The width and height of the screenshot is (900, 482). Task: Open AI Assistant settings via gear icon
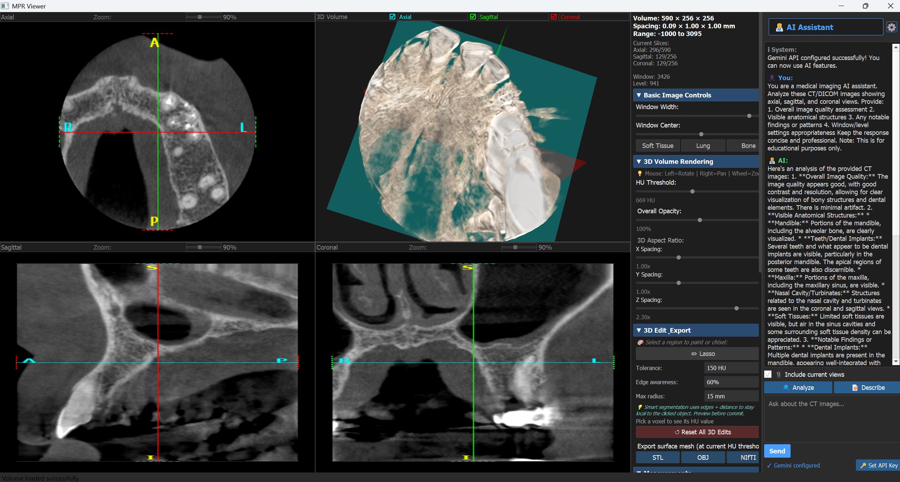(x=892, y=27)
